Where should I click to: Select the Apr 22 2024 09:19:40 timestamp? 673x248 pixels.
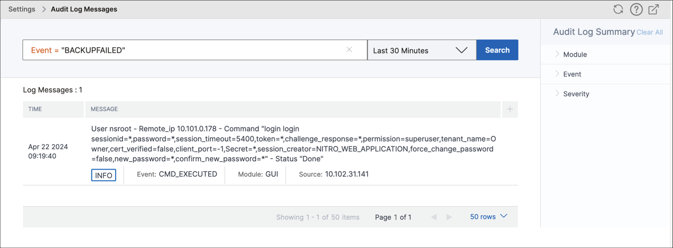tap(48, 151)
